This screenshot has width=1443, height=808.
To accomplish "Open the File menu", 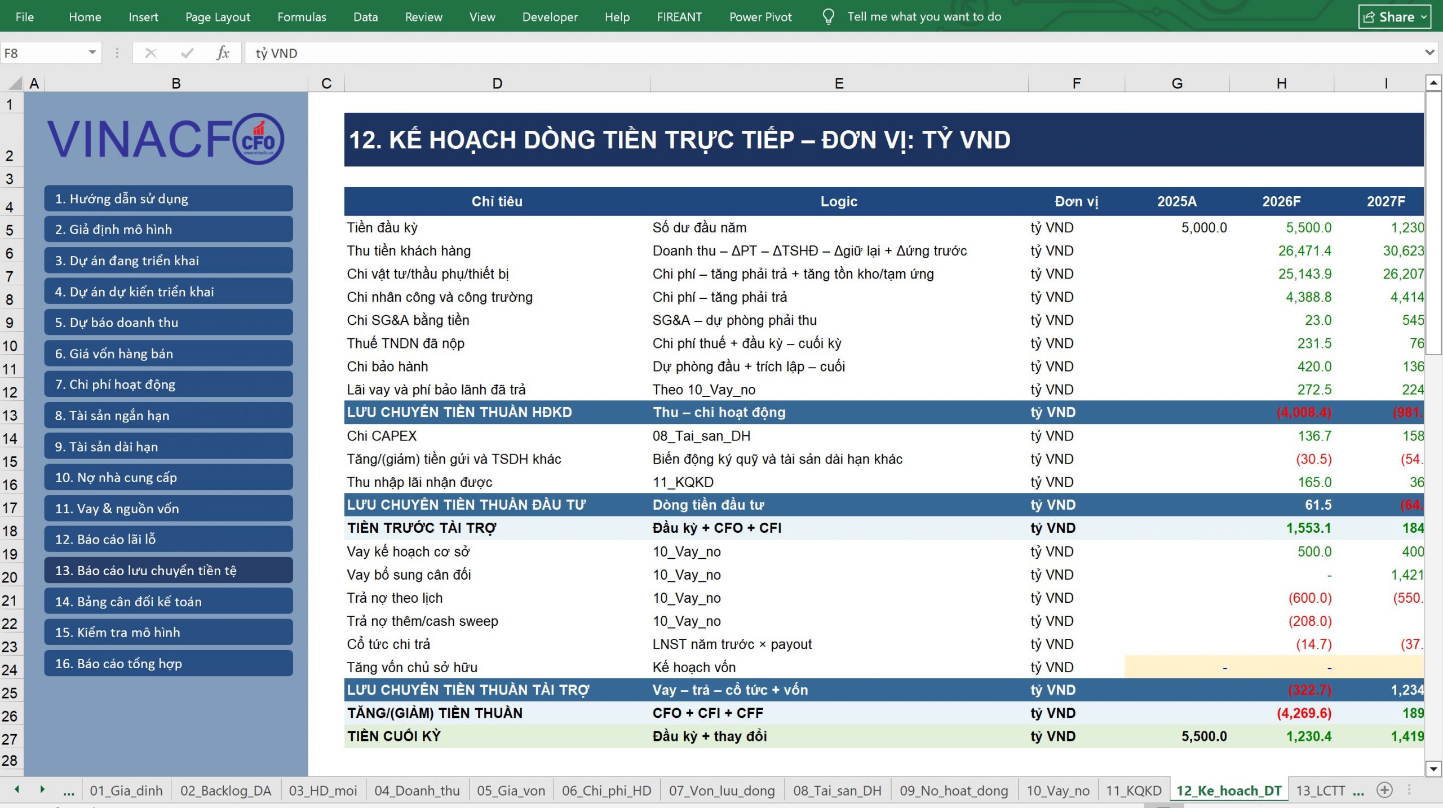I will 25,17.
